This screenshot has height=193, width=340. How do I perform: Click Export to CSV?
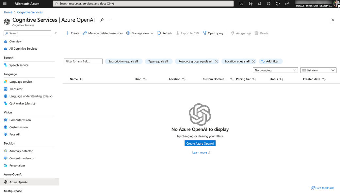[x=187, y=33]
